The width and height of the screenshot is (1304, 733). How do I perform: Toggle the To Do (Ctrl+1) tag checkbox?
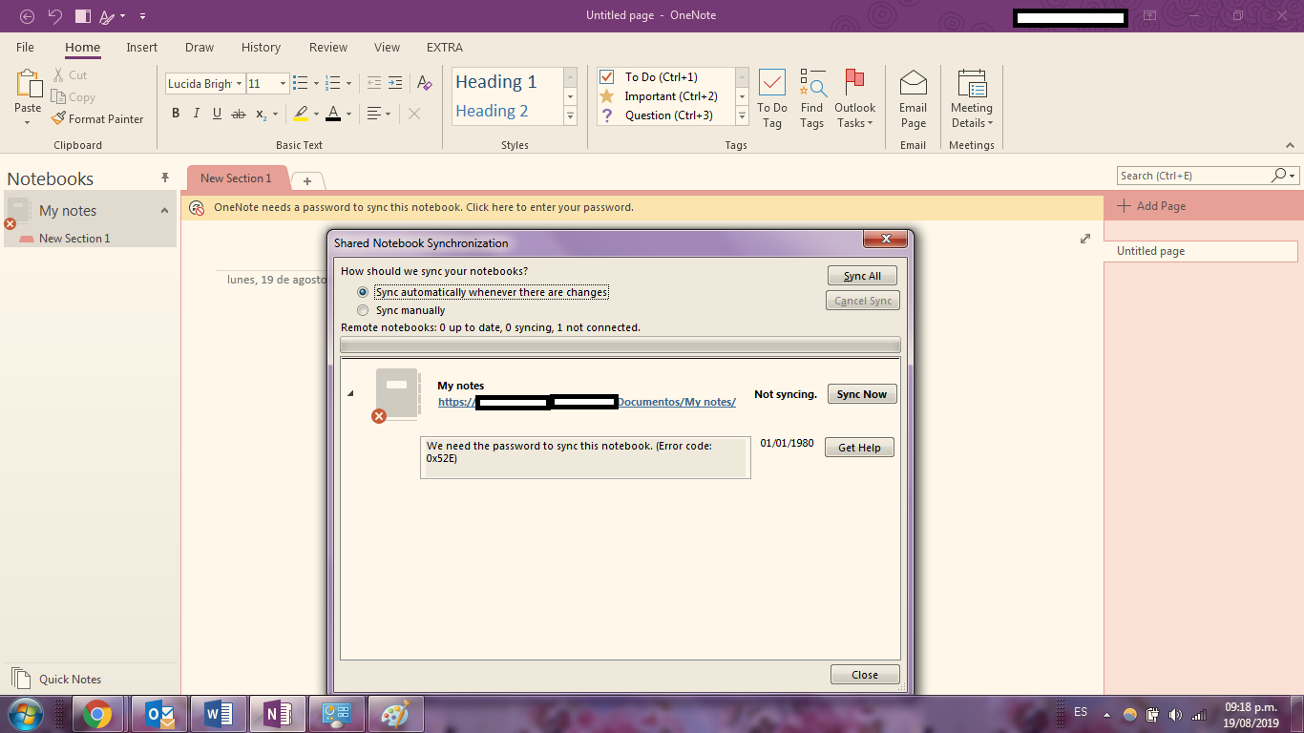click(x=606, y=77)
